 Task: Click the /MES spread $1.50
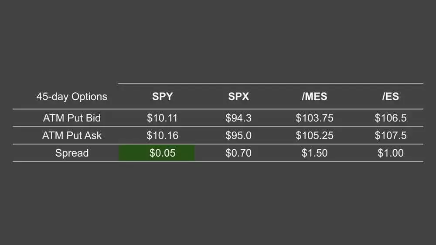[314, 153]
